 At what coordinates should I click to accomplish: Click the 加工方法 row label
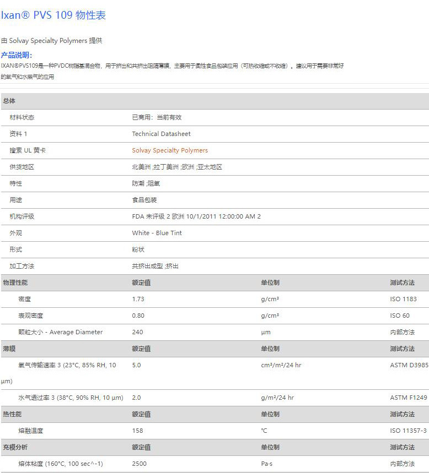tap(22, 266)
